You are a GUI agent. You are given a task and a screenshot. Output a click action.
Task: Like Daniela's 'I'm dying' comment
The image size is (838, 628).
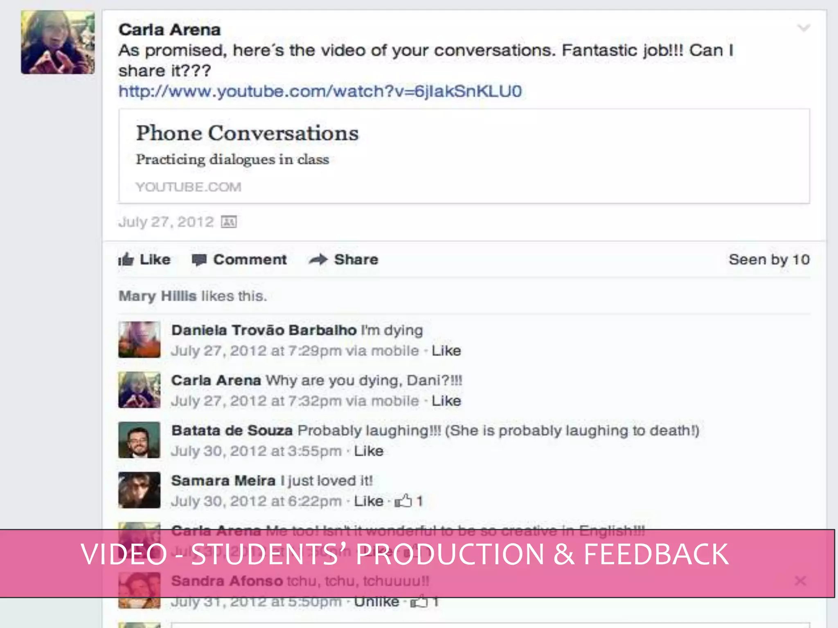pyautogui.click(x=446, y=350)
